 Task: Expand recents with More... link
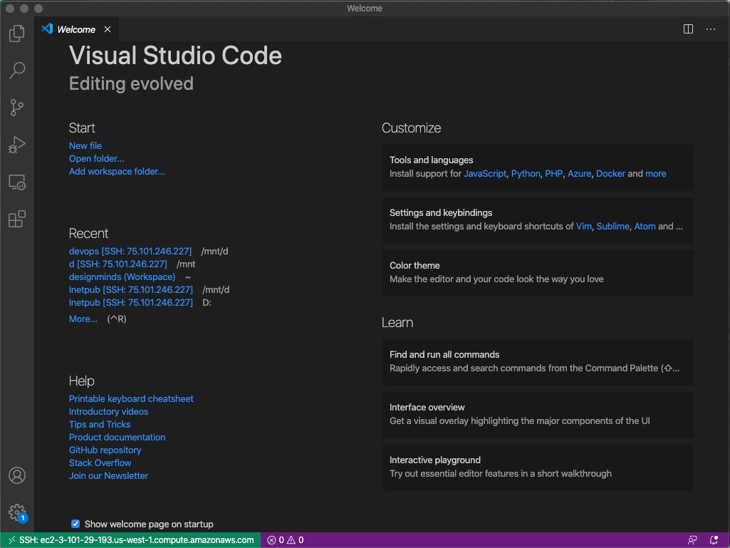pyautogui.click(x=83, y=319)
